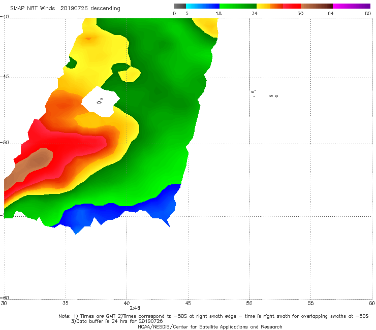Click the small yellow patch enclosed by green

(130, 74)
